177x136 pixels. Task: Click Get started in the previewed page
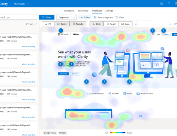tap(63, 74)
